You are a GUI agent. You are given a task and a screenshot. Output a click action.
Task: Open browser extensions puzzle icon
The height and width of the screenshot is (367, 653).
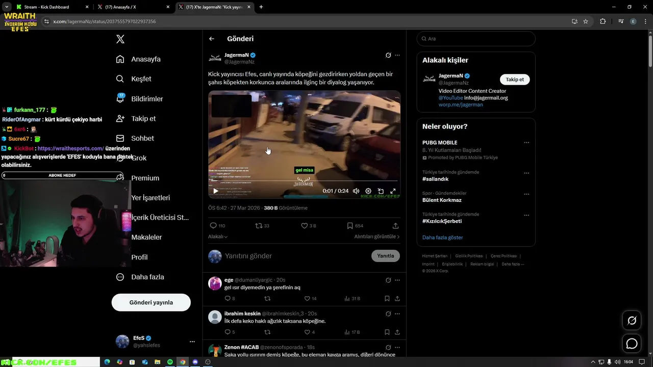[x=603, y=21]
